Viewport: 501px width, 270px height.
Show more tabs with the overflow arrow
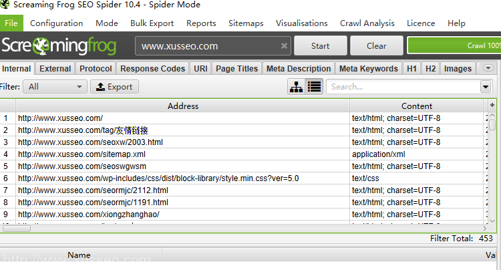coord(488,67)
